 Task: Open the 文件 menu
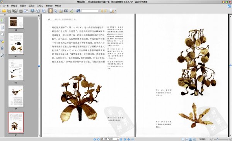(6, 6)
